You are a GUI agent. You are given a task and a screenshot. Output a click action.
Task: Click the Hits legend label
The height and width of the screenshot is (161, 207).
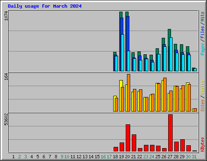click(202, 17)
